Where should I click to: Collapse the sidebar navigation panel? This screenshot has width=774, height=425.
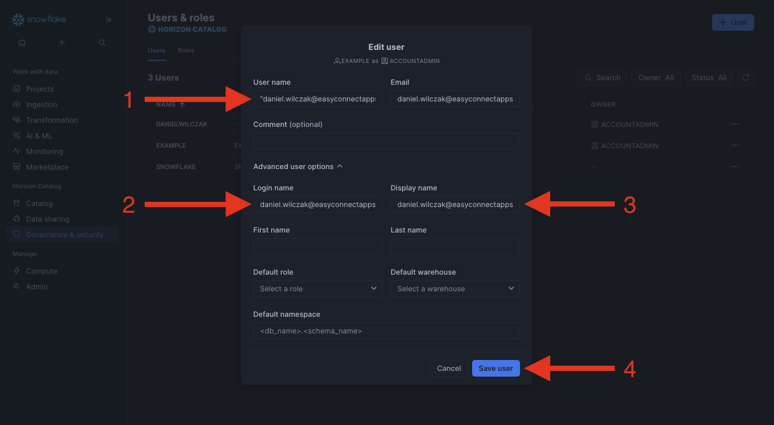point(109,20)
